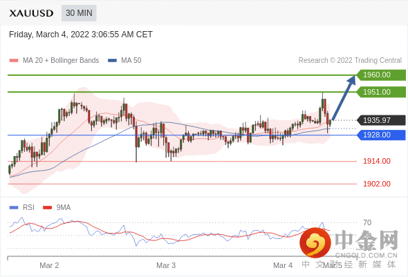Screen dimensions: 408x277
Task: Select the 1951.00 resistance price label
Action: [381, 92]
